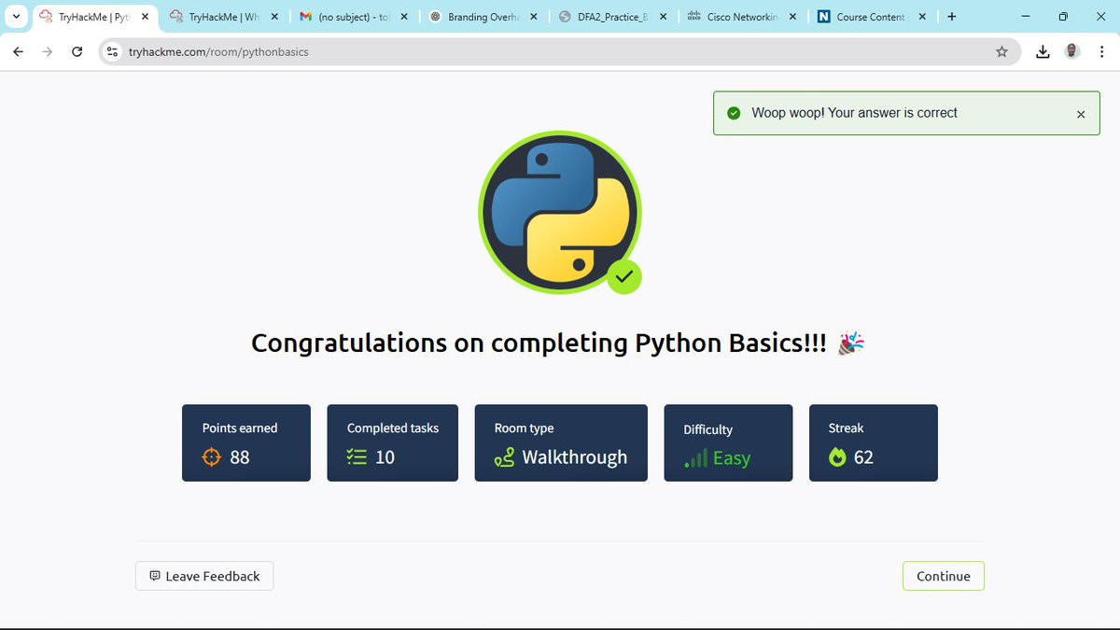The image size is (1120, 630).
Task: Click the address bar URL field
Action: click(x=558, y=52)
